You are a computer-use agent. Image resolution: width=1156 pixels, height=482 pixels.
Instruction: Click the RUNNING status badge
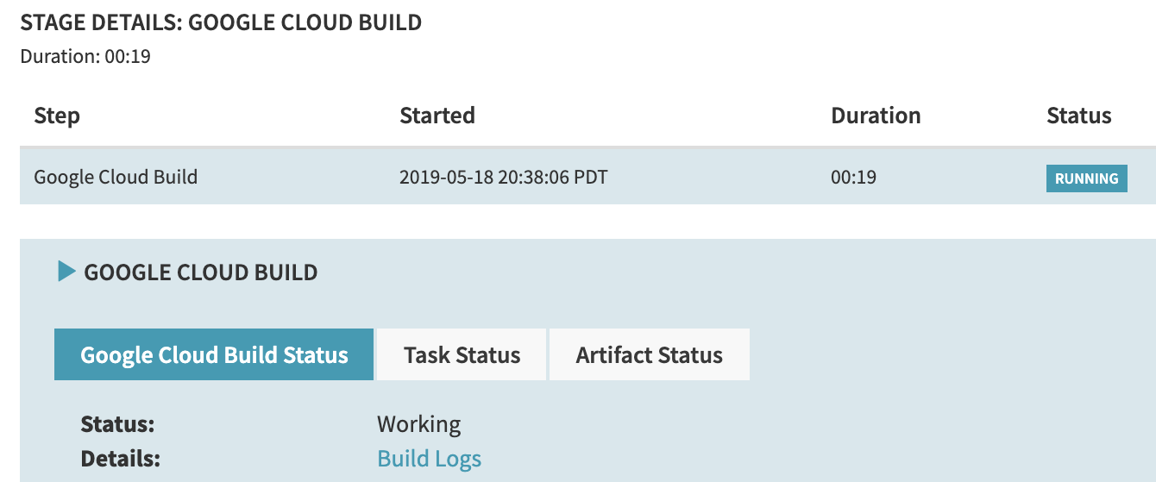point(1086,178)
